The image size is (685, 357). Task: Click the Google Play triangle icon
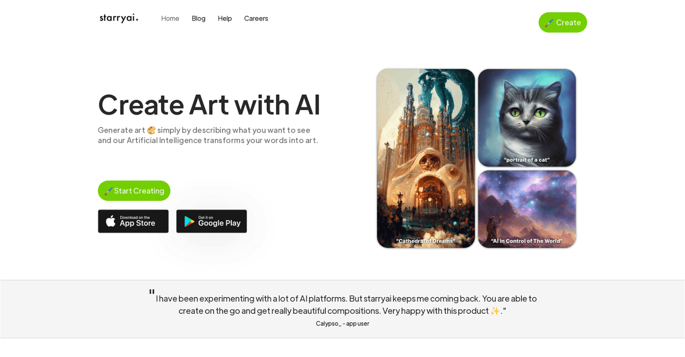(x=189, y=222)
